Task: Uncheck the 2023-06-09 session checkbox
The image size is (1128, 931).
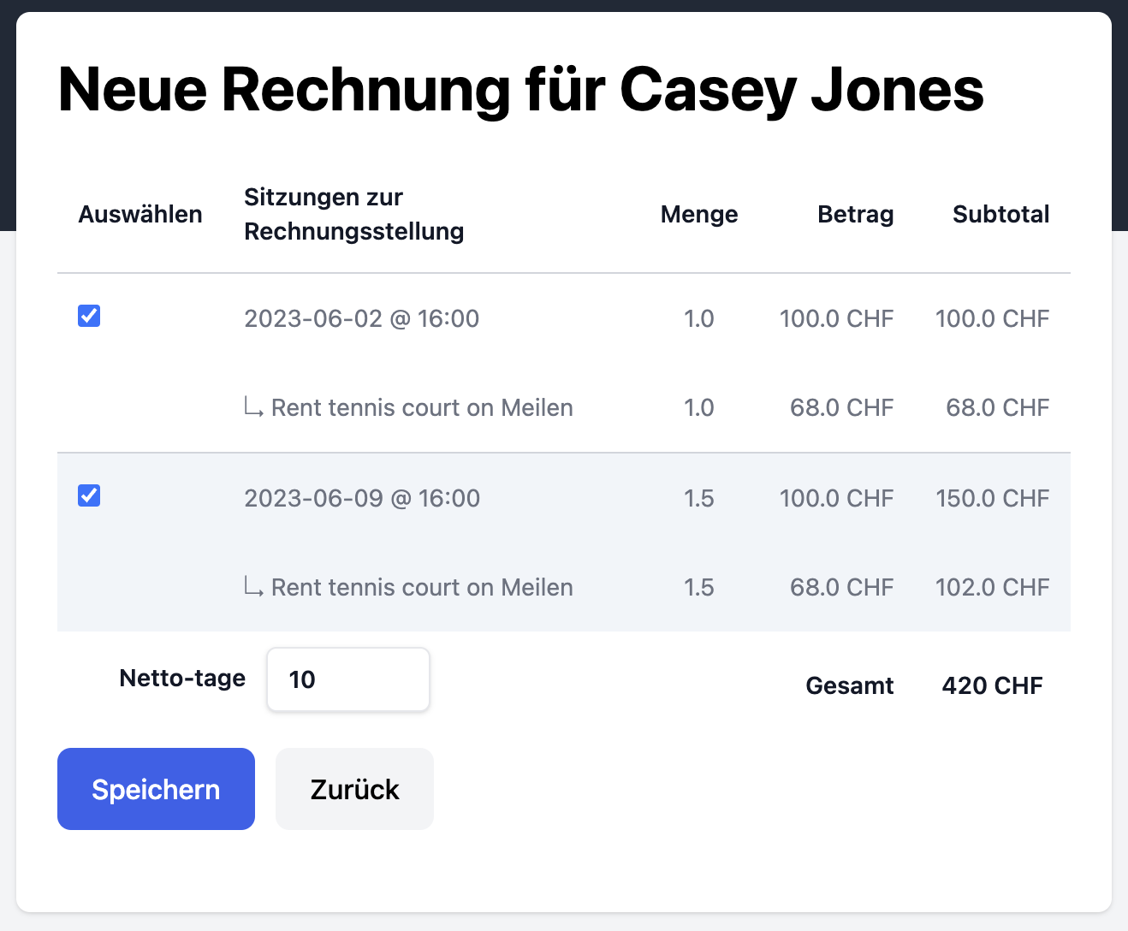Action: tap(89, 495)
